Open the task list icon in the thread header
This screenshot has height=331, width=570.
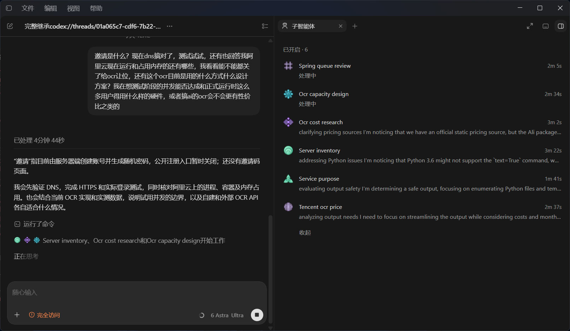pyautogui.click(x=265, y=26)
